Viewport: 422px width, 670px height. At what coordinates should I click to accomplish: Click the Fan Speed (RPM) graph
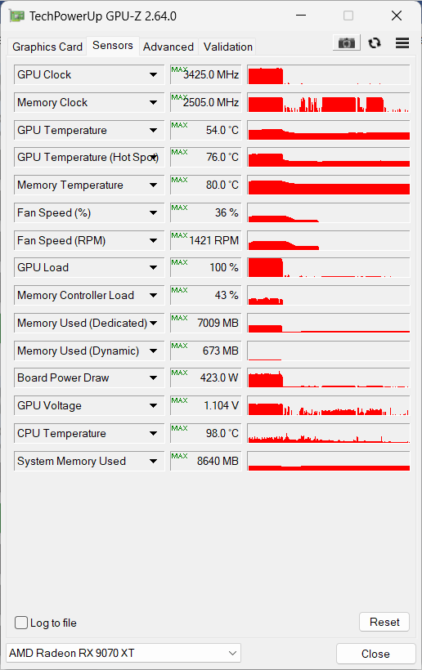click(329, 240)
